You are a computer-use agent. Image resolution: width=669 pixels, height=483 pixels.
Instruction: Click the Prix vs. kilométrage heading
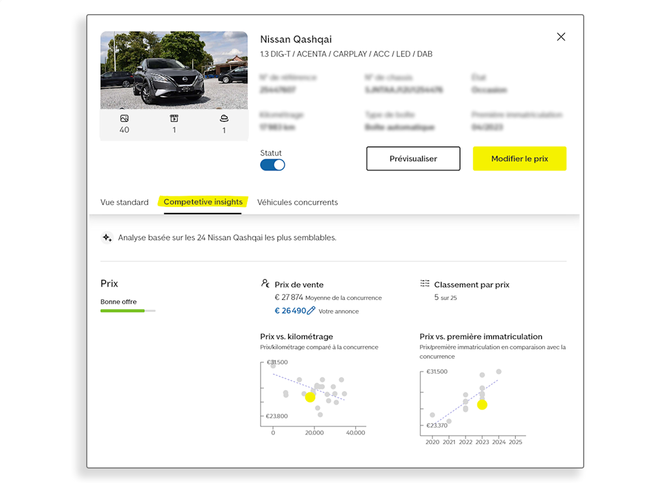(297, 336)
